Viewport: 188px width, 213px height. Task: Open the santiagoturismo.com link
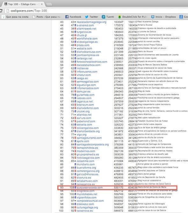(x=89, y=138)
